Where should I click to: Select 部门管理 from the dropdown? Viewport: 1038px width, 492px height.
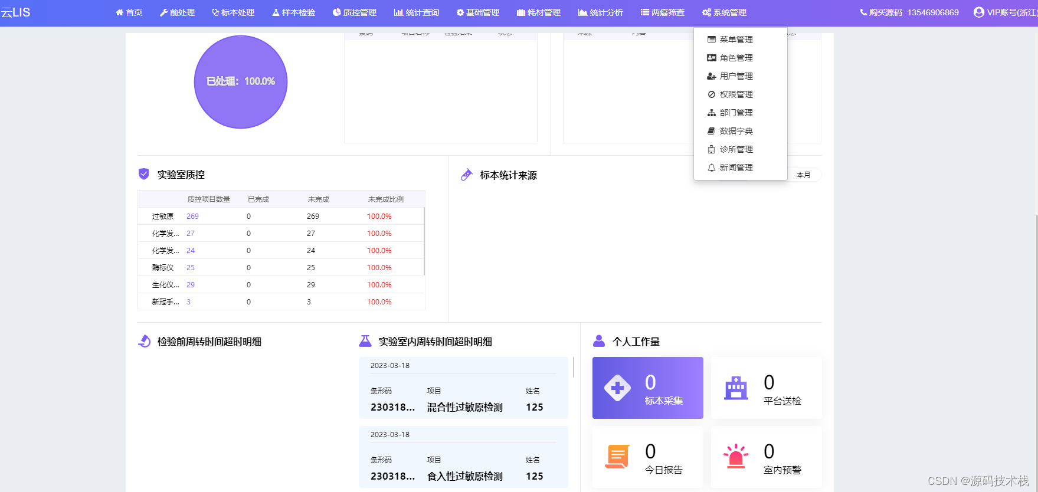[741, 113]
